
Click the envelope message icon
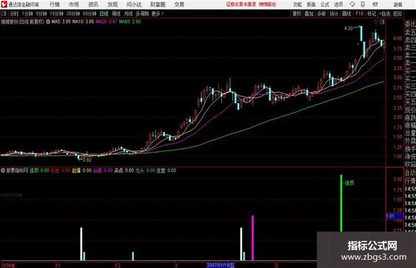(x=375, y=4)
